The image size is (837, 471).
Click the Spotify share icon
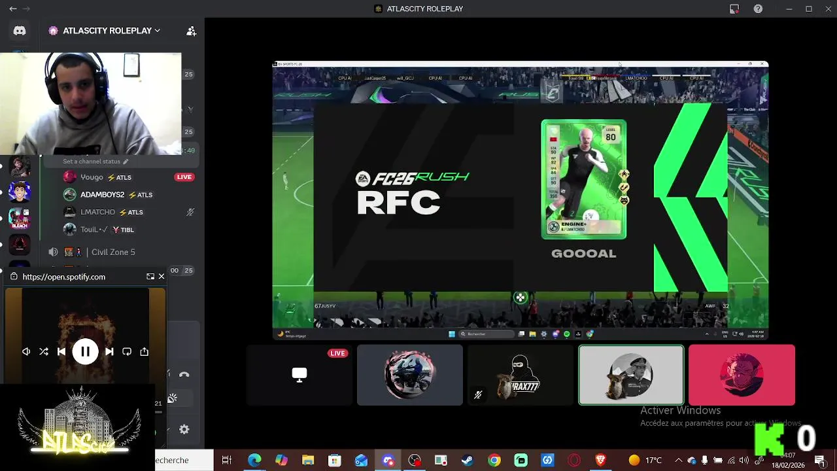click(145, 352)
